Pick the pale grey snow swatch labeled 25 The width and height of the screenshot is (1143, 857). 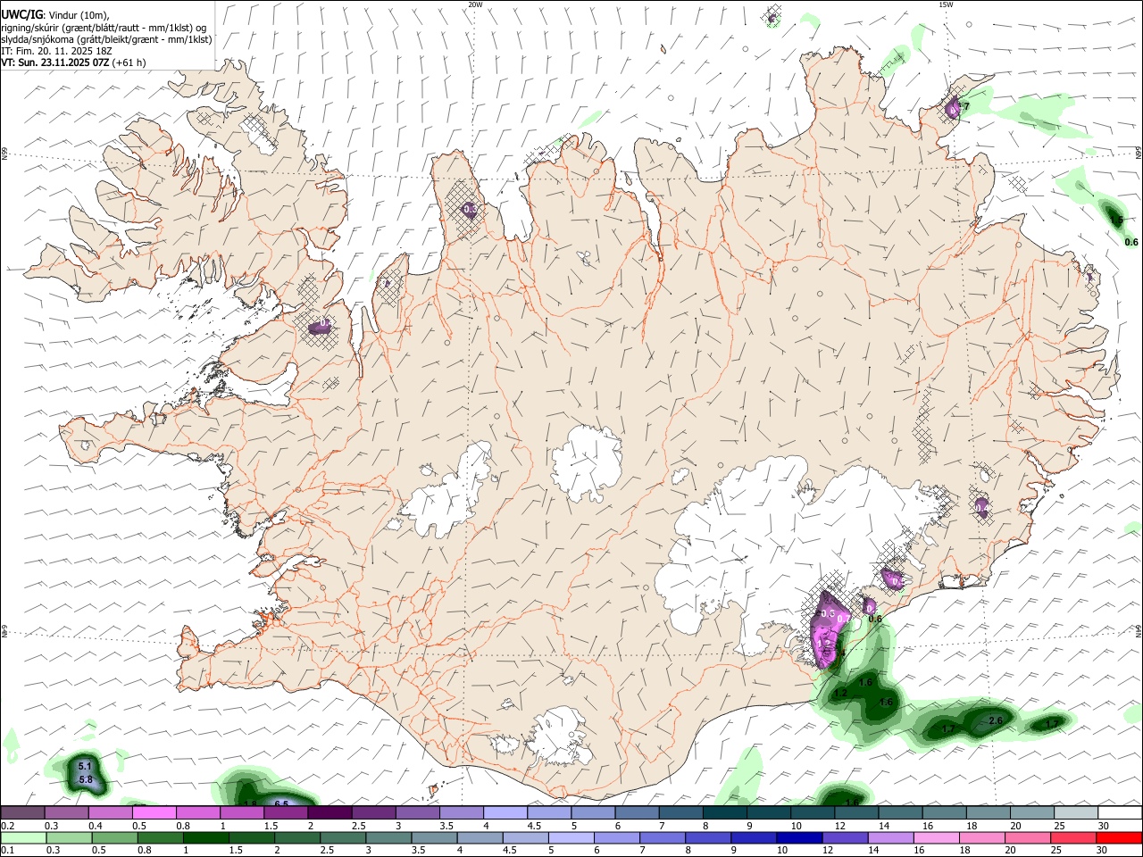1076,812
